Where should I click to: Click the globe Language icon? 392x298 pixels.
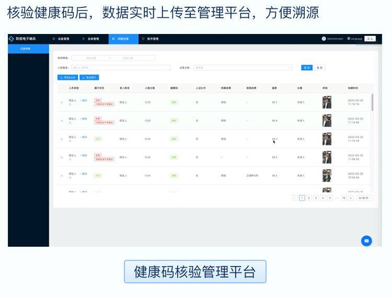349,39
